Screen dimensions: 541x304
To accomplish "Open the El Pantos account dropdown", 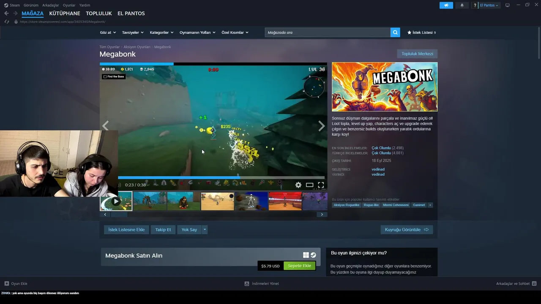I will 489,5.
